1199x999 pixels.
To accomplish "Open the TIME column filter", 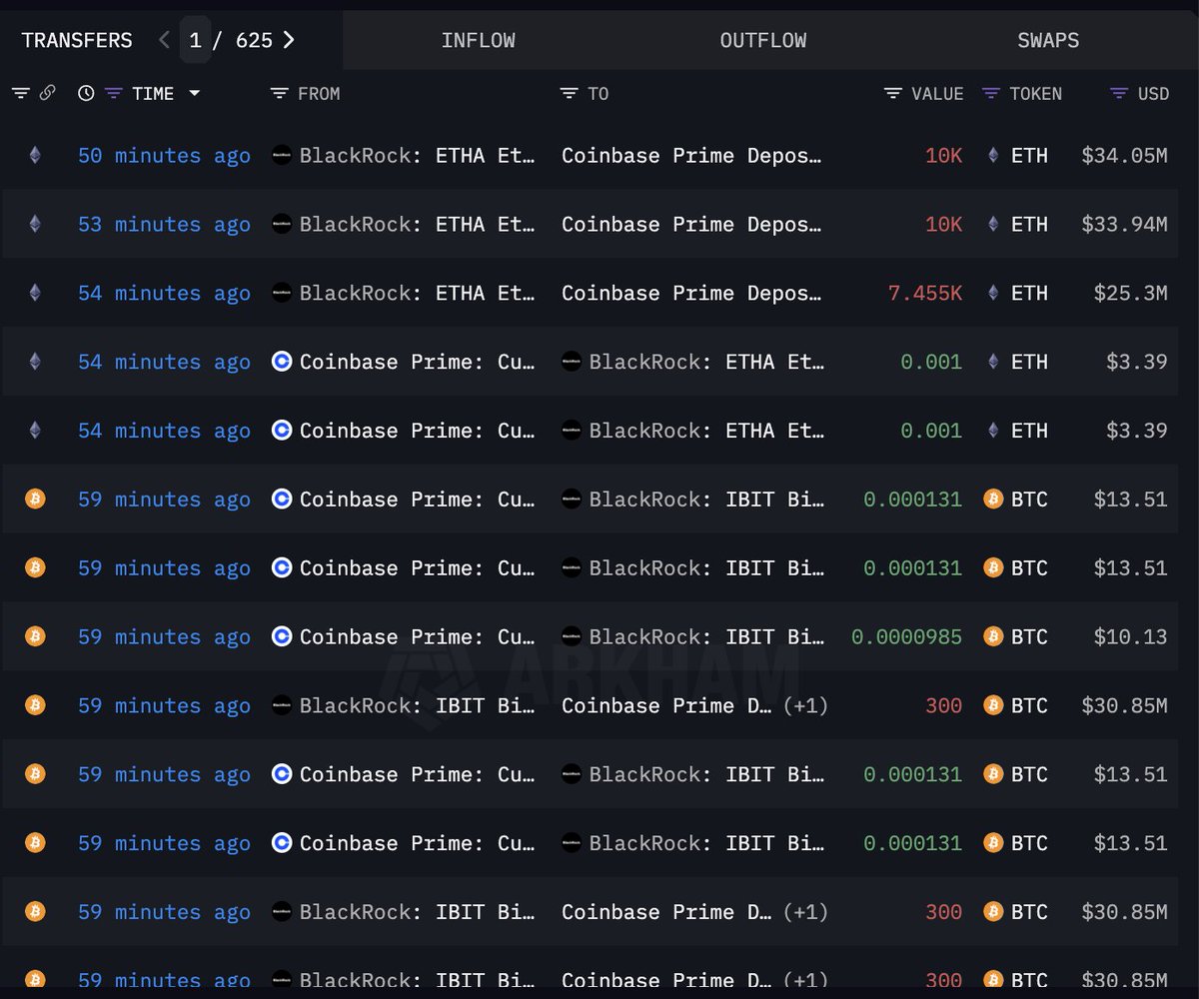I will [x=114, y=93].
